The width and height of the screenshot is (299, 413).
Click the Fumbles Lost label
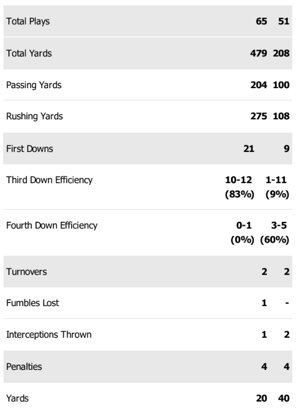32,303
